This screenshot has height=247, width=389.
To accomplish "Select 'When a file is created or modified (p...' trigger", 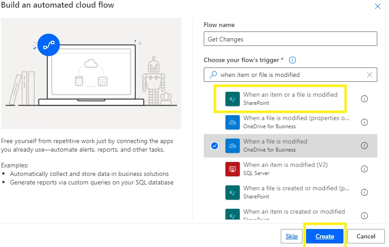I will tap(290, 193).
